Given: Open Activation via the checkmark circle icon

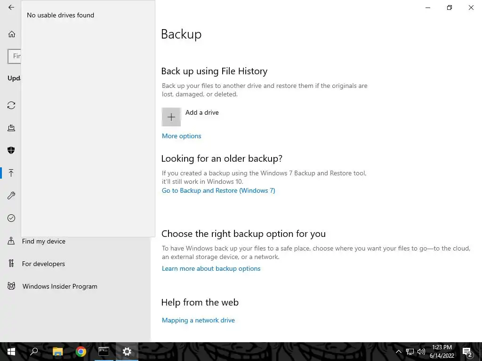Looking at the screenshot, I should point(11,218).
